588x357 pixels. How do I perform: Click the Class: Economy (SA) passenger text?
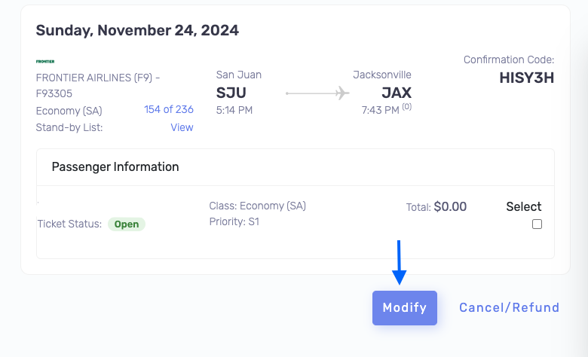coord(257,206)
